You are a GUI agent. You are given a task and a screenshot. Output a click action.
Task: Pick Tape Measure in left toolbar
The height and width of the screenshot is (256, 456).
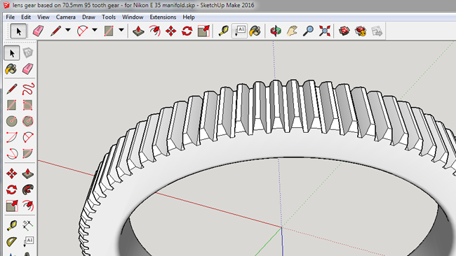click(x=12, y=225)
